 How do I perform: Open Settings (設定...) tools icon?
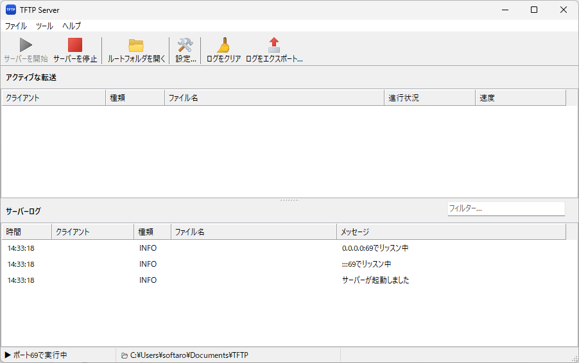pyautogui.click(x=186, y=46)
